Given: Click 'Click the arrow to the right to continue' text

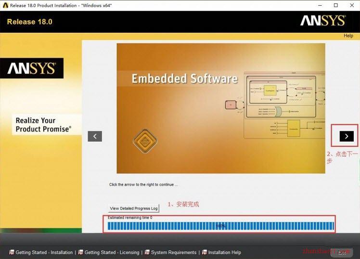Looking at the screenshot, I should (x=143, y=184).
